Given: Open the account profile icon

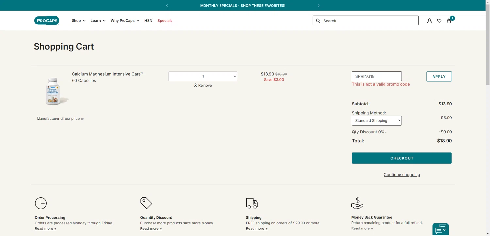Looking at the screenshot, I should point(429,21).
